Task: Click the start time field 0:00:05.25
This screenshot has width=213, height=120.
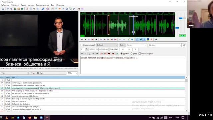Action: coord(94,49)
